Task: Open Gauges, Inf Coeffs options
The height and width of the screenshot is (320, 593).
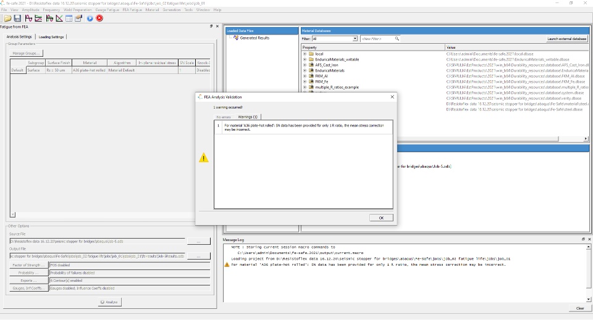Action: (29, 289)
